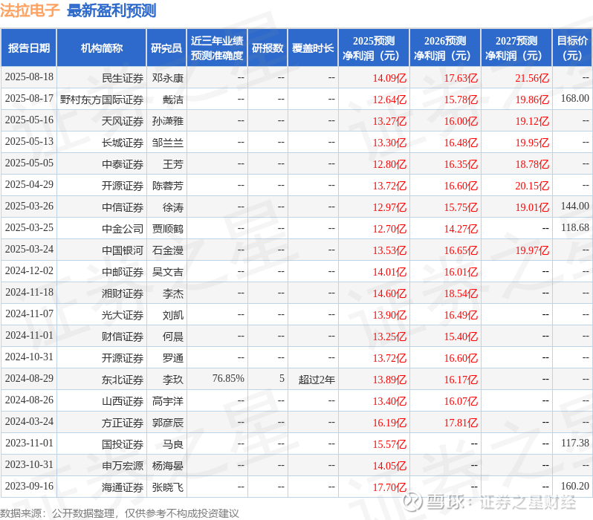The height and width of the screenshot is (520, 593).
Task: Select accuracy value 76.85%
Action: point(228,379)
